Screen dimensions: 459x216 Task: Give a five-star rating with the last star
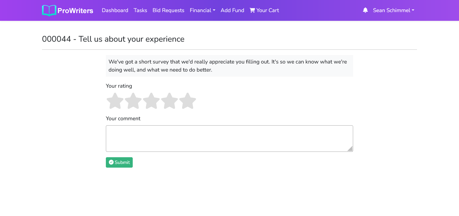(187, 101)
